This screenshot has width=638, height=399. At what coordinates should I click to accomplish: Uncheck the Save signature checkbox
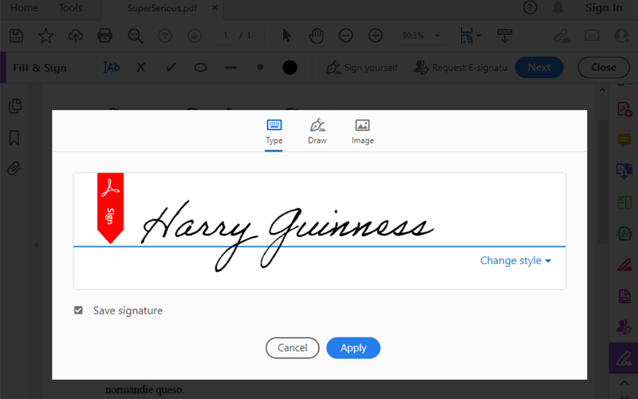[x=78, y=310]
